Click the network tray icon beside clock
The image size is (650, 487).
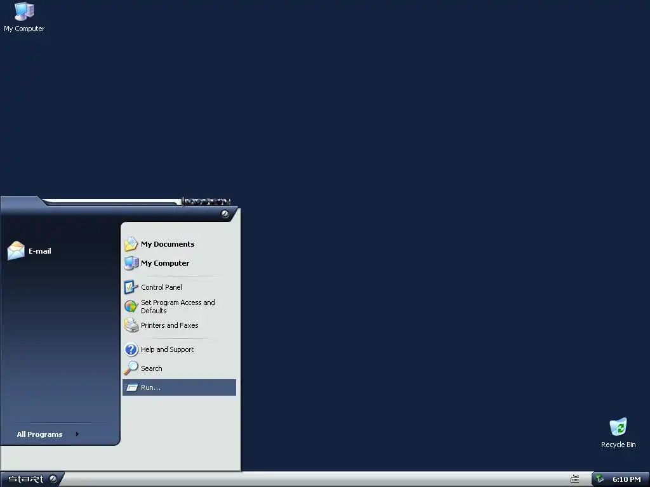click(x=600, y=479)
